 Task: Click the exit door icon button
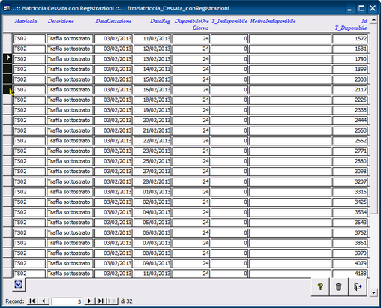(358, 286)
